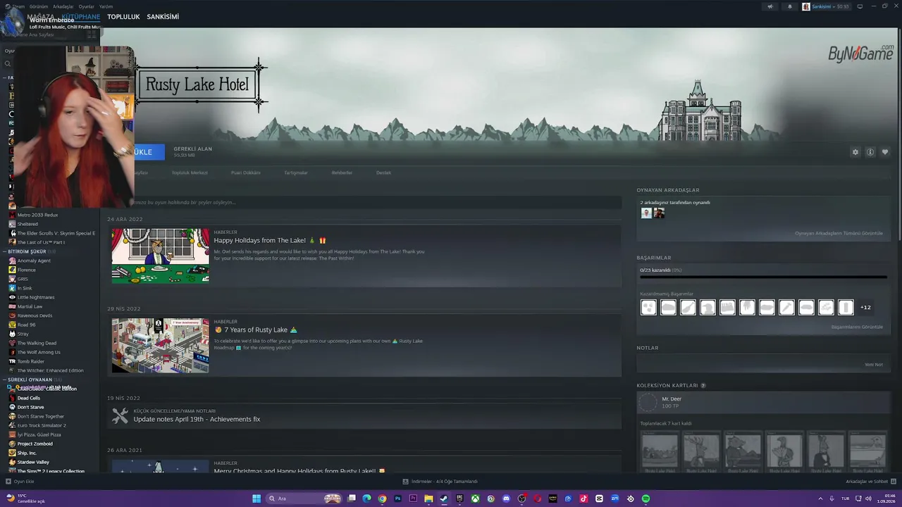Click the activity comment input field
Screen dimensions: 902x507
pyautogui.click(x=364, y=202)
